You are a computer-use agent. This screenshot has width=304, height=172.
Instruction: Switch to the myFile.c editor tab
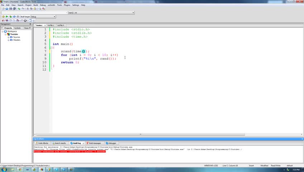point(51,25)
